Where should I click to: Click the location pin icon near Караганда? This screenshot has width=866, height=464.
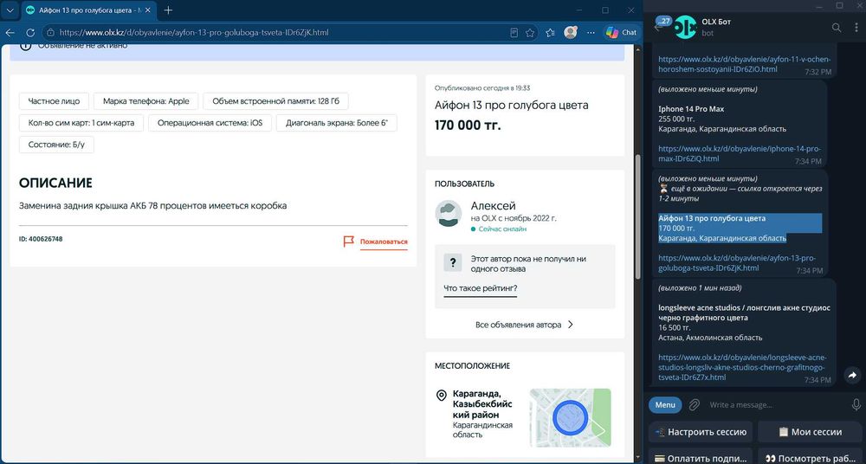[442, 396]
